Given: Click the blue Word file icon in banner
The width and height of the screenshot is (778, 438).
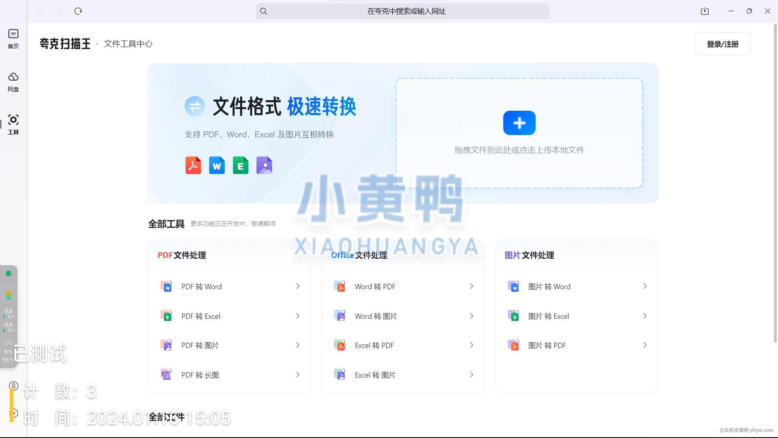Looking at the screenshot, I should (x=217, y=165).
